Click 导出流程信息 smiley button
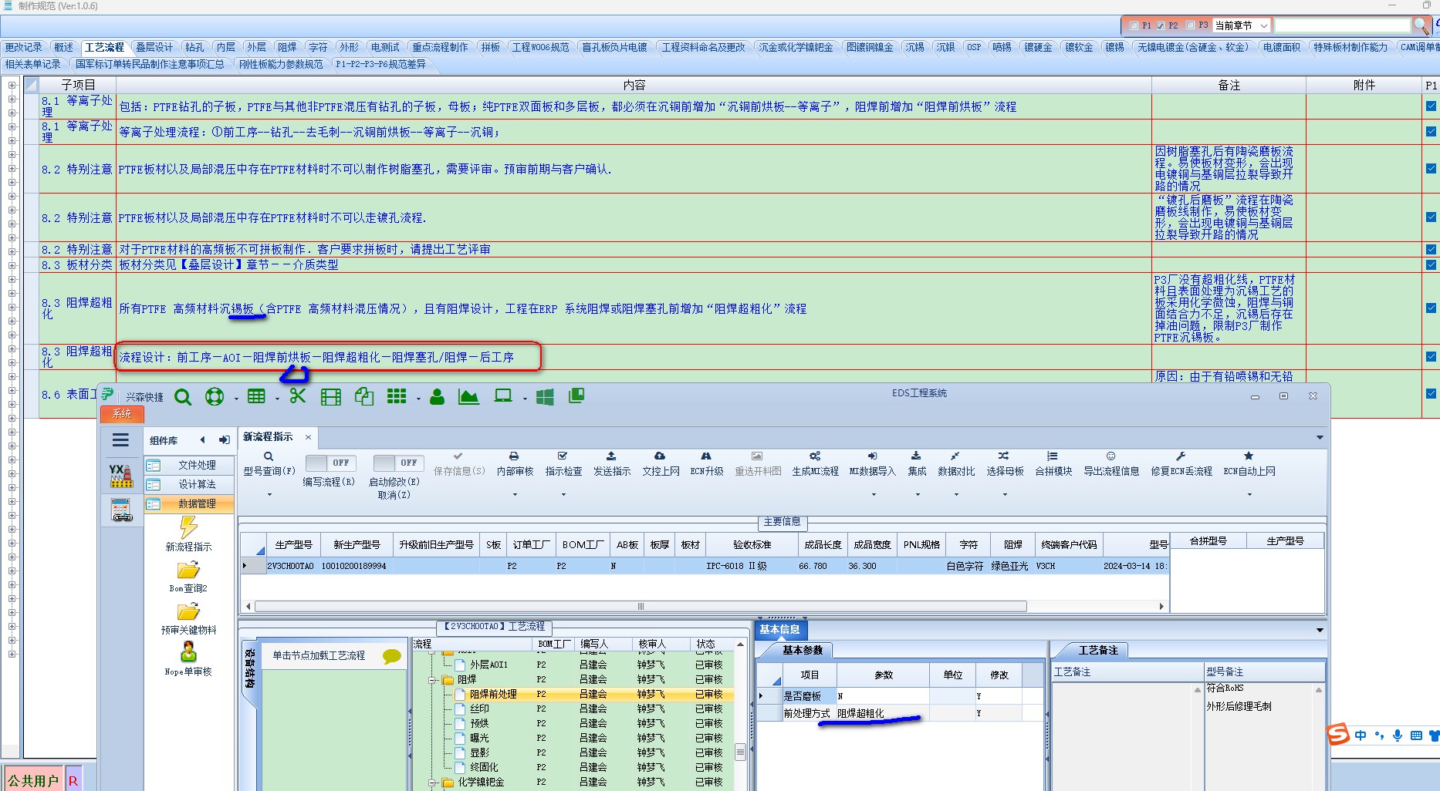 point(1111,464)
